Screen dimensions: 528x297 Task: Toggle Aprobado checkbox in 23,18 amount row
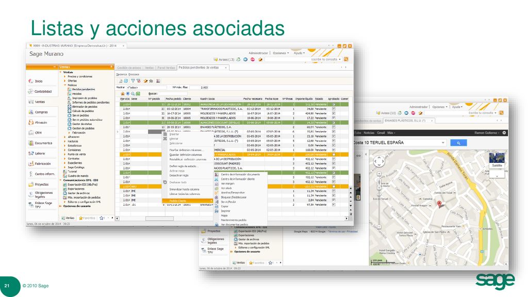[334, 136]
